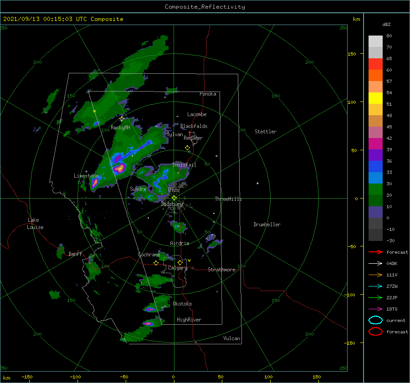Select the 54 dBZ yellow swatch

(x=375, y=98)
